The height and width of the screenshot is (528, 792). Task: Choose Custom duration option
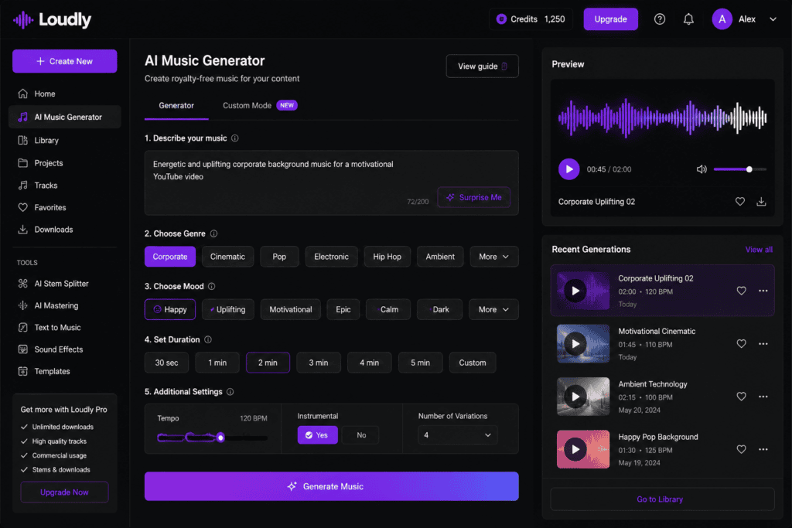pos(473,363)
